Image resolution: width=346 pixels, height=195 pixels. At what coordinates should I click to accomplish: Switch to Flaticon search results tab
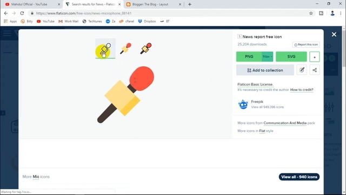point(93,4)
